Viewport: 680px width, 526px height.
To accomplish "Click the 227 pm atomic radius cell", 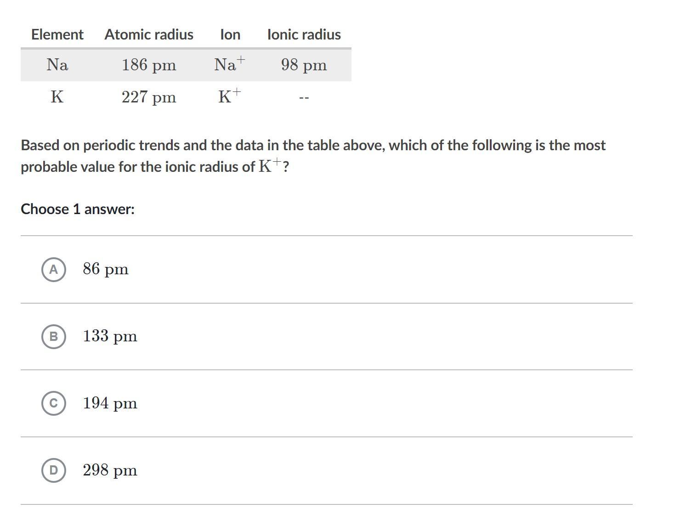I will [149, 97].
